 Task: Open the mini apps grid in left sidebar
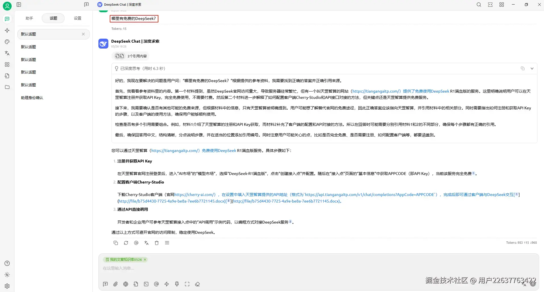(x=7, y=64)
